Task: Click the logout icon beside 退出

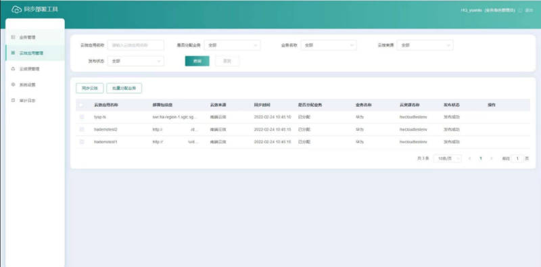Action: (x=520, y=10)
